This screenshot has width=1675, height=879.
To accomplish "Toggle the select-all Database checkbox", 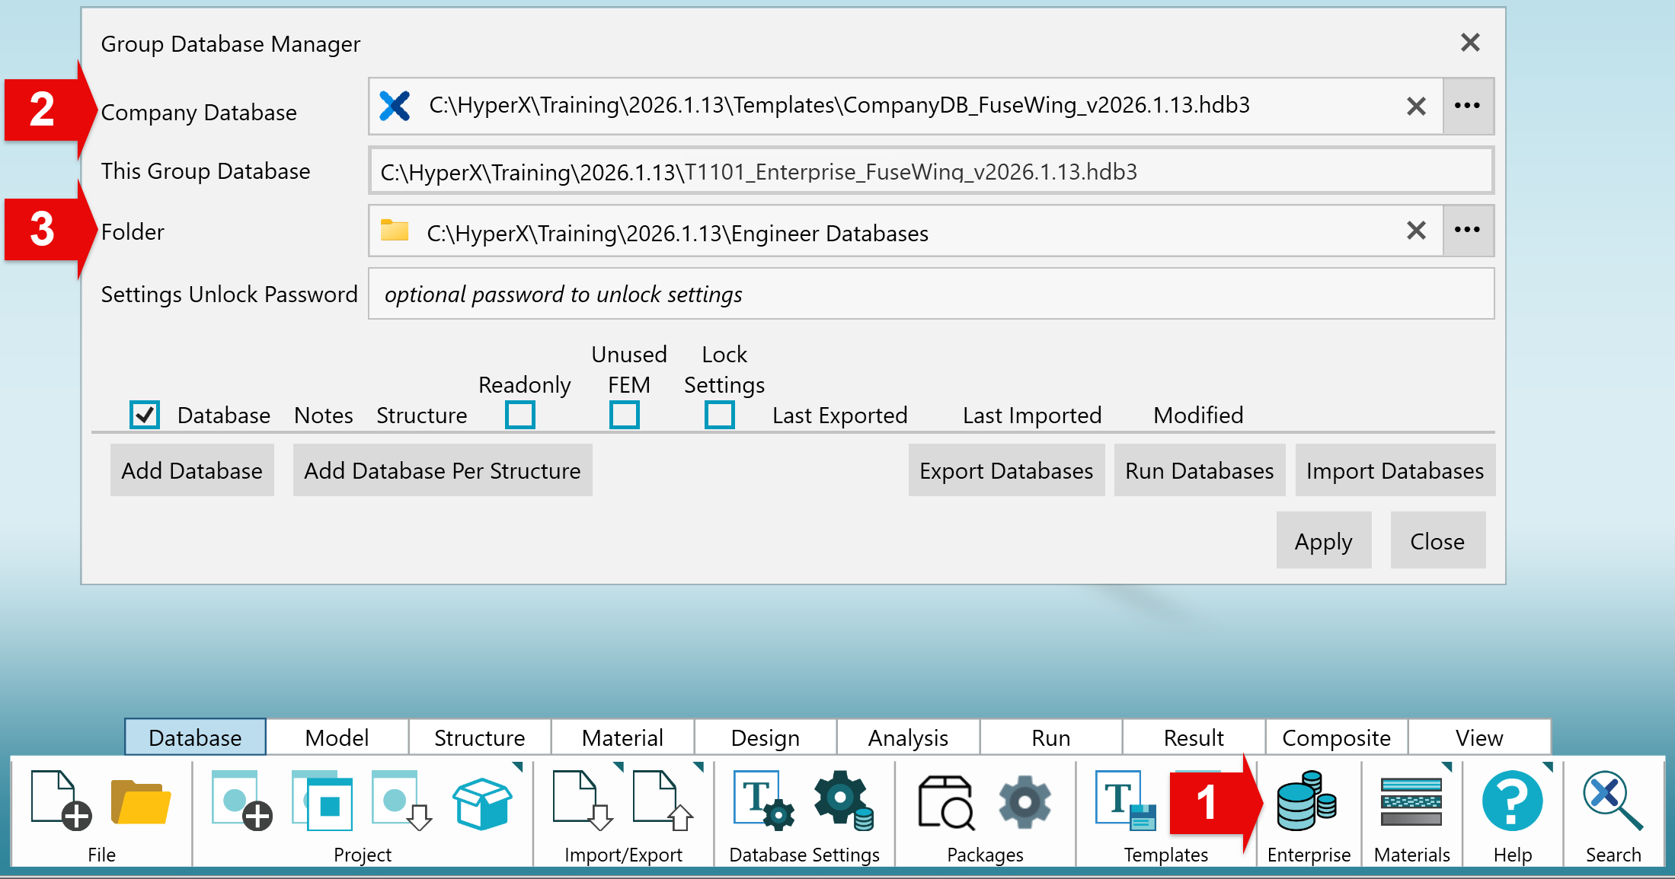I will click(144, 415).
